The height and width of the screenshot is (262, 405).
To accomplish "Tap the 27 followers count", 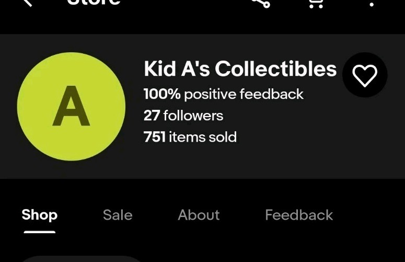I will coord(183,116).
